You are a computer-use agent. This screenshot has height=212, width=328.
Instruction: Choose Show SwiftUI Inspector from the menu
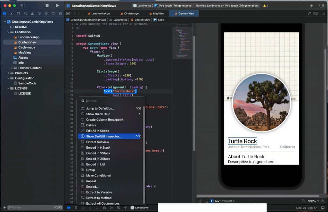click(104, 136)
